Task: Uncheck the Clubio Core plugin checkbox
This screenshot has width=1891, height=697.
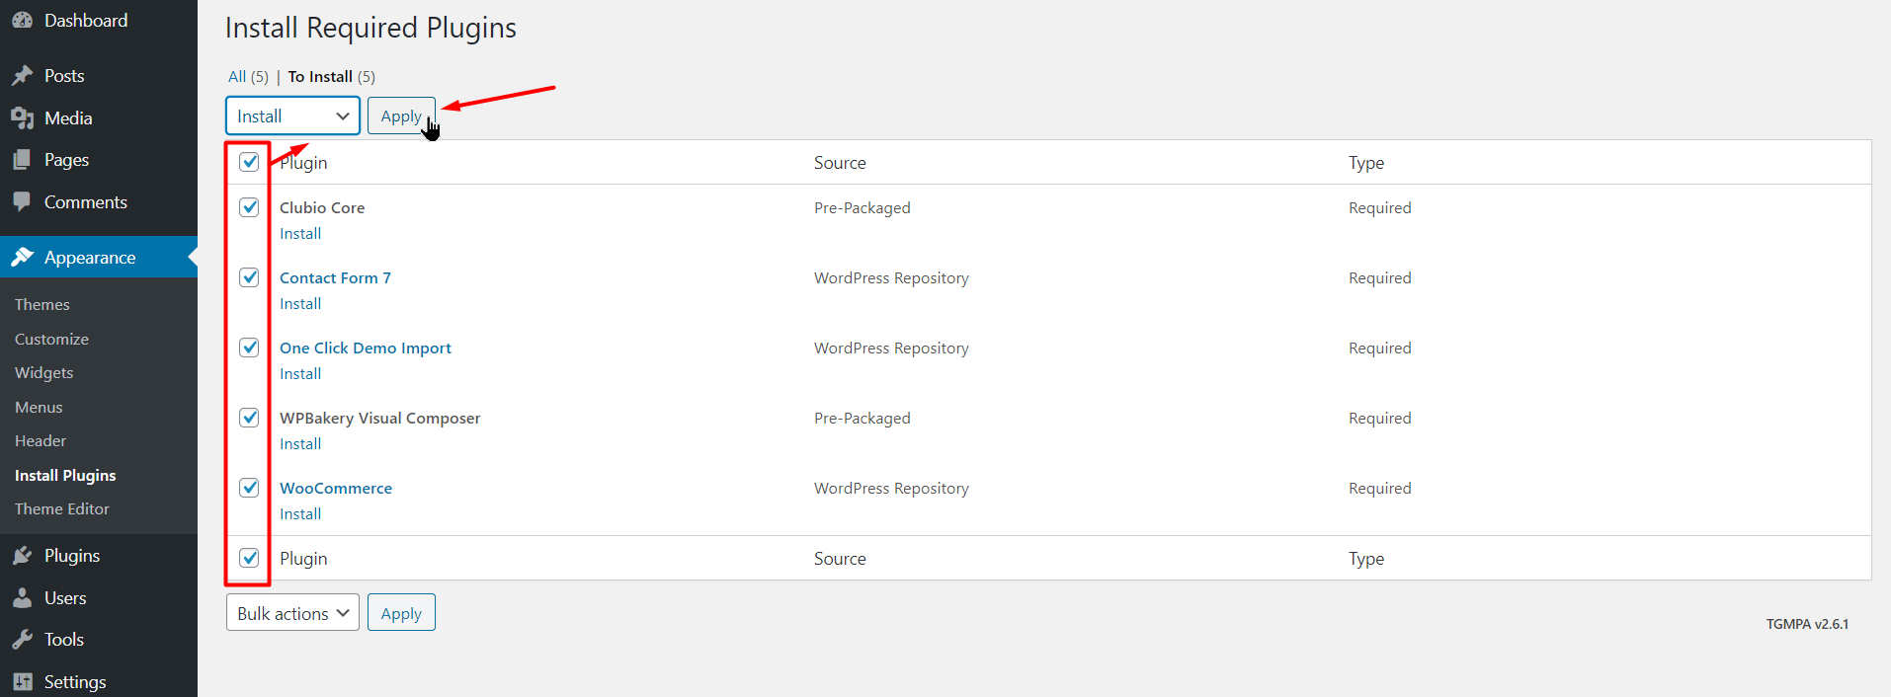Action: [x=249, y=207]
